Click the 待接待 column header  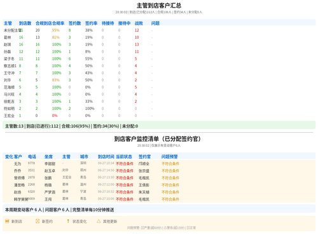pos(107,24)
